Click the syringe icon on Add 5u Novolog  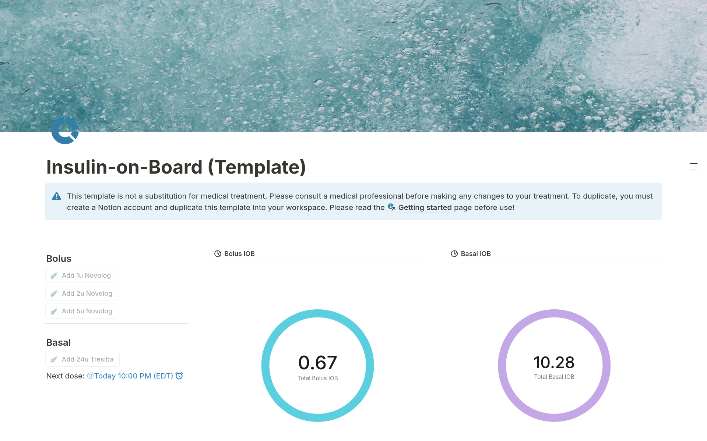point(54,311)
